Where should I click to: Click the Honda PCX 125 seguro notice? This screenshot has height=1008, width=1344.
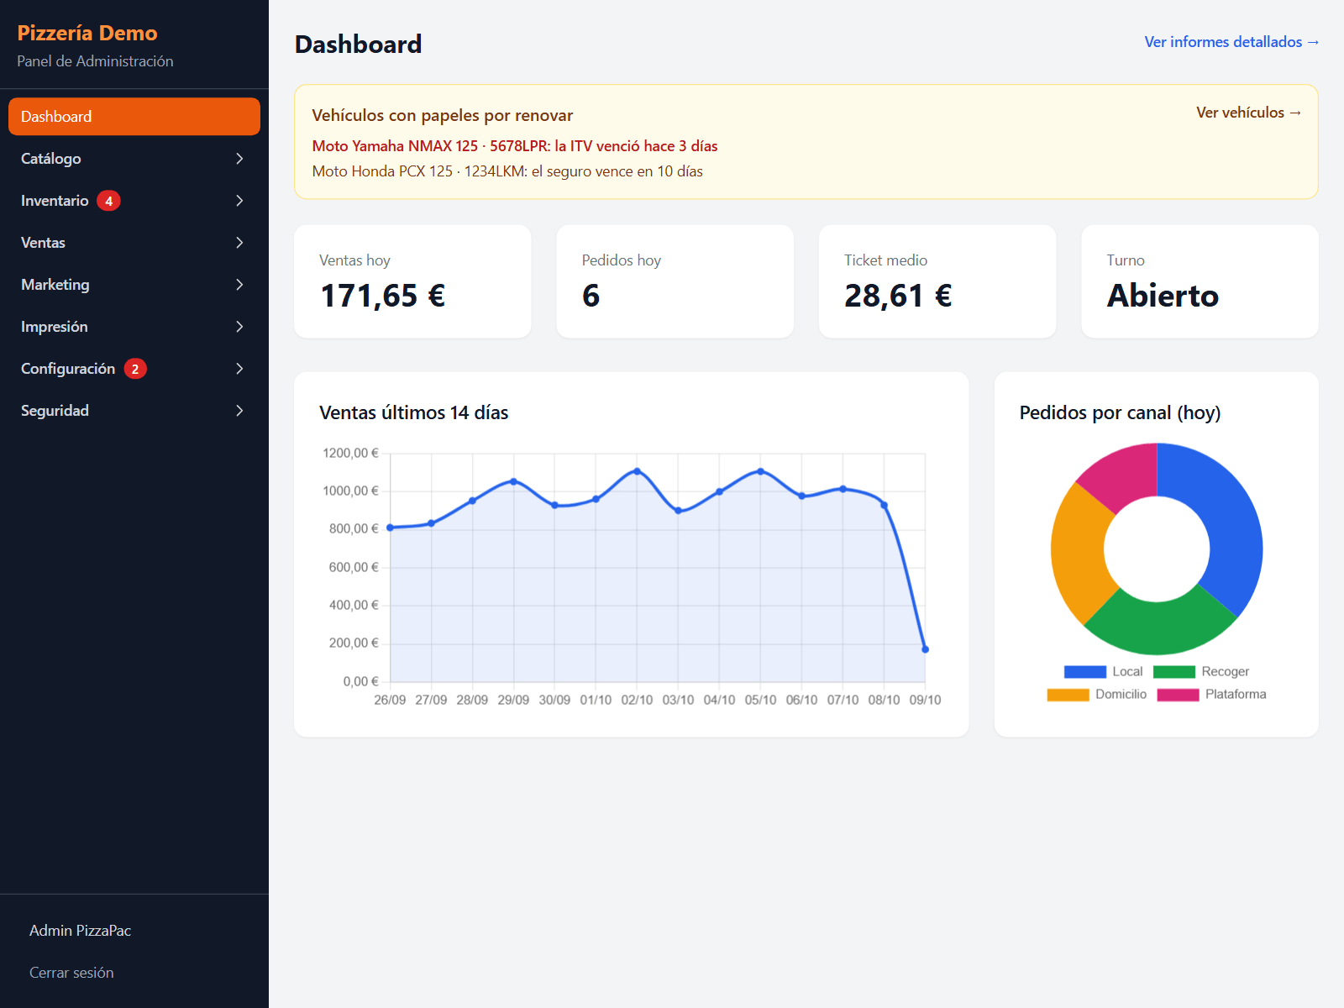click(x=507, y=171)
